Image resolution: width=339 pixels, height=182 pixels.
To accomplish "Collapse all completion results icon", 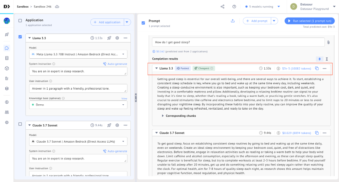I will (x=327, y=59).
